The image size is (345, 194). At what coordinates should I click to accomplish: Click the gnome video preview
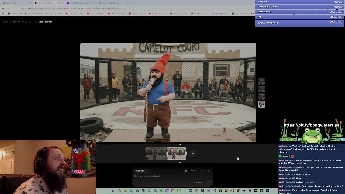(168, 93)
